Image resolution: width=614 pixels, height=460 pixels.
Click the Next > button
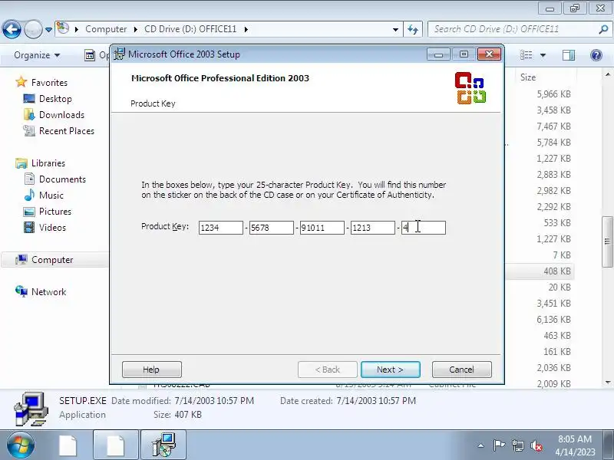(390, 370)
